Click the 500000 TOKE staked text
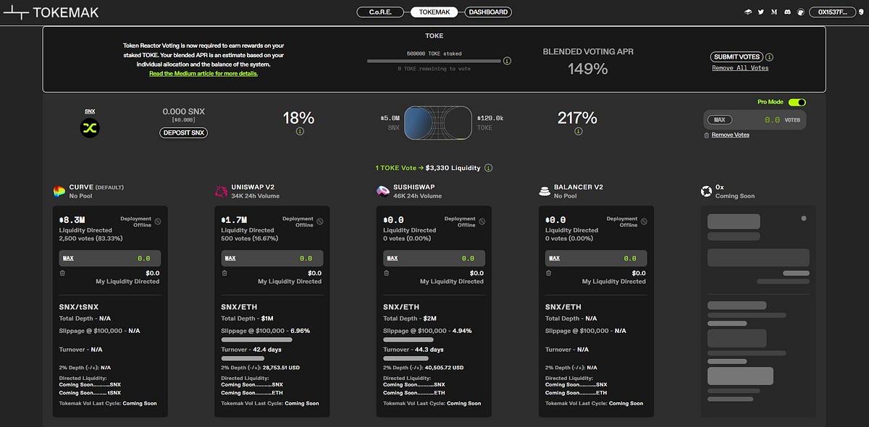869x427 pixels. click(x=434, y=54)
